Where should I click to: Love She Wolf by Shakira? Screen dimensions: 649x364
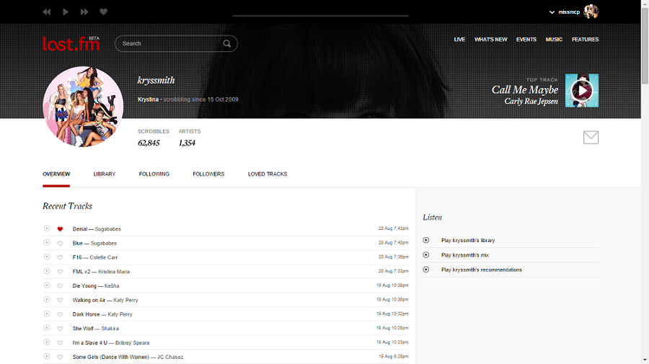pyautogui.click(x=60, y=329)
